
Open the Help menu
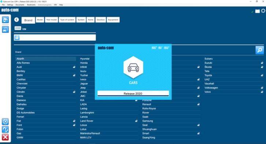61,5
